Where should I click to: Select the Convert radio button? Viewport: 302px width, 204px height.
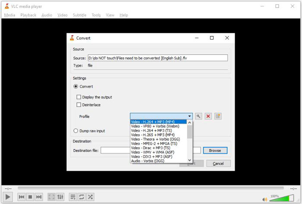coord(76,87)
